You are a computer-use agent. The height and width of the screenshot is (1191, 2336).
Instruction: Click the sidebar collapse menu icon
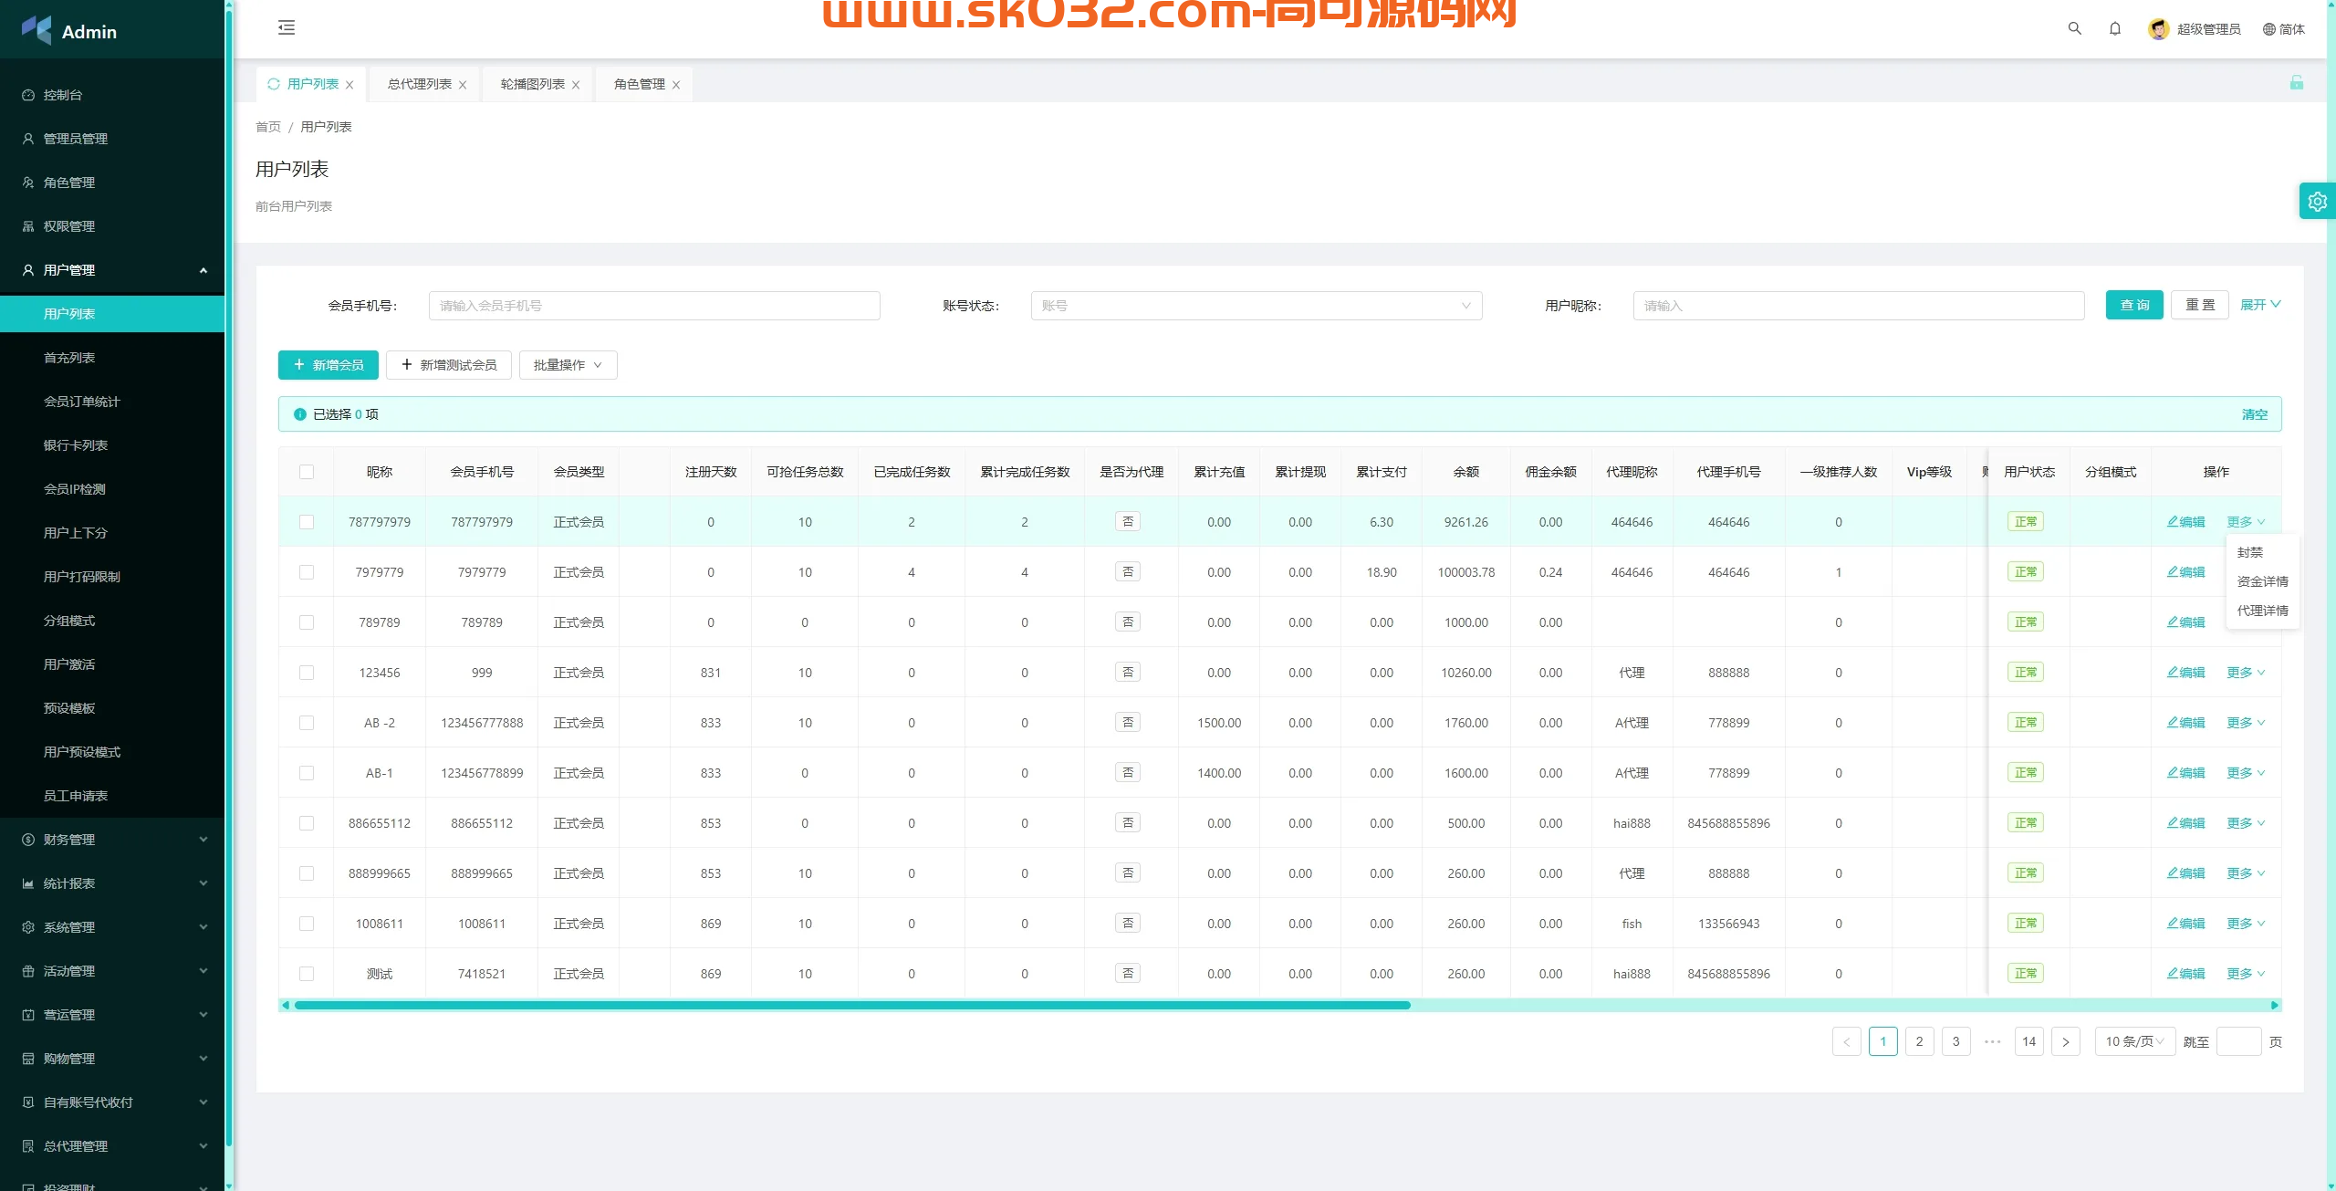pos(287,27)
